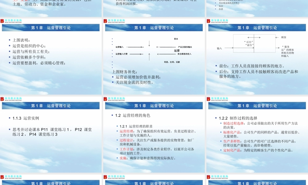Click the red term 制造过程选择

click(x=233, y=123)
